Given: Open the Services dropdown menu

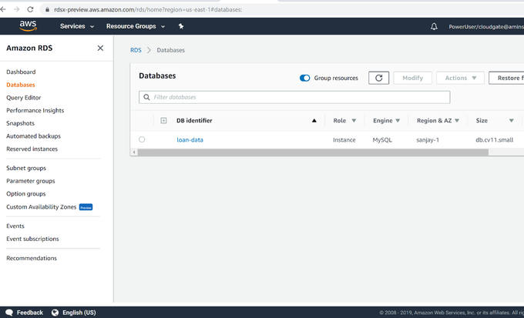Looking at the screenshot, I should click(77, 26).
